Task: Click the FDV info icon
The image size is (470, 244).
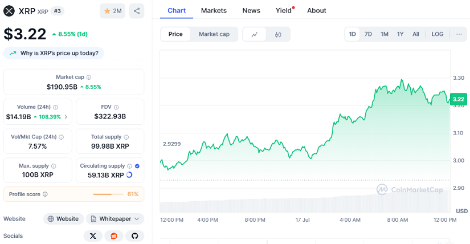Action: pos(116,107)
